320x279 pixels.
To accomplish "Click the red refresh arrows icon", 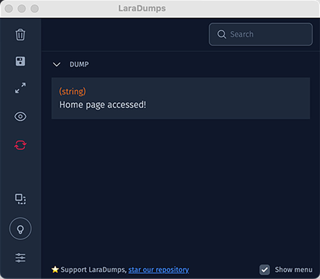I will pos(20,145).
